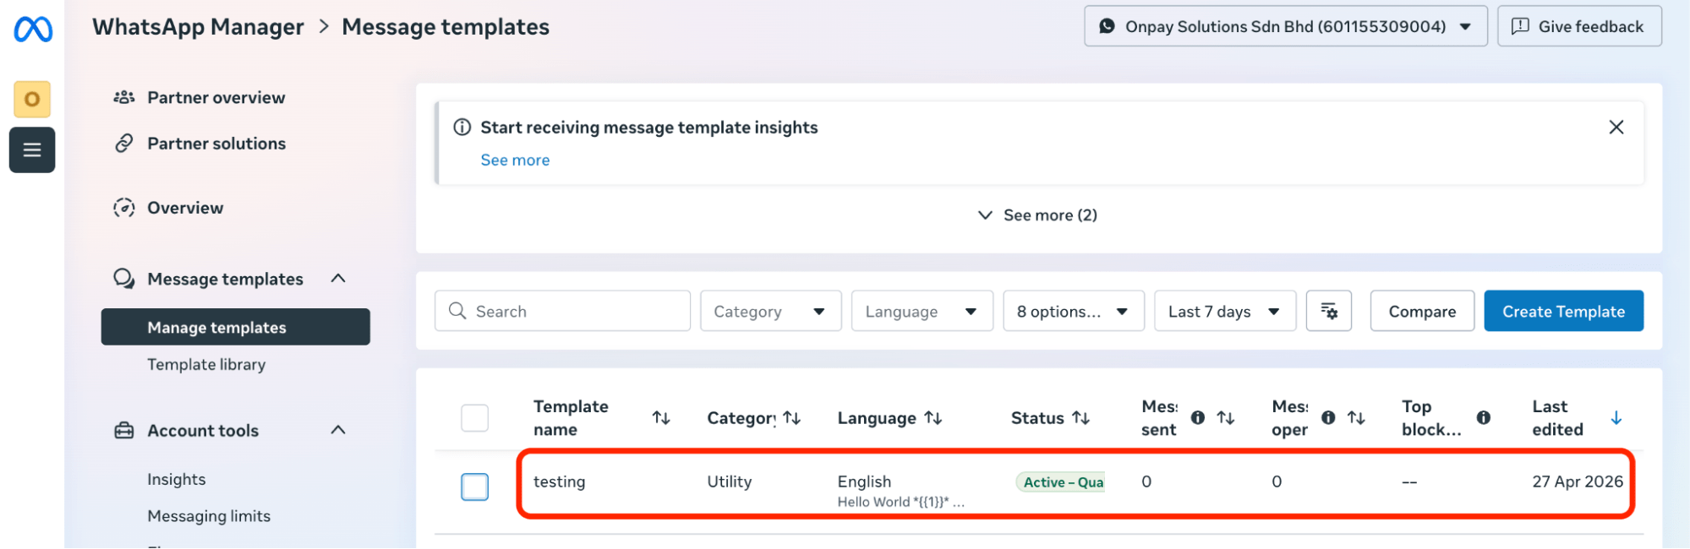Click the Top block reason info icon
The width and height of the screenshot is (1690, 549).
1483,418
